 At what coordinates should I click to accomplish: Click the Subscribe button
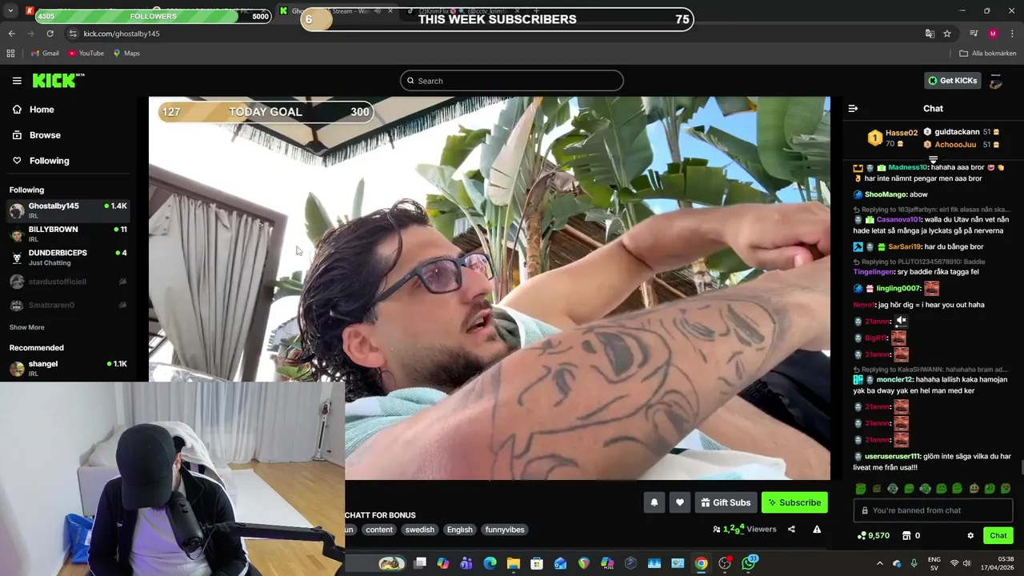click(x=794, y=502)
